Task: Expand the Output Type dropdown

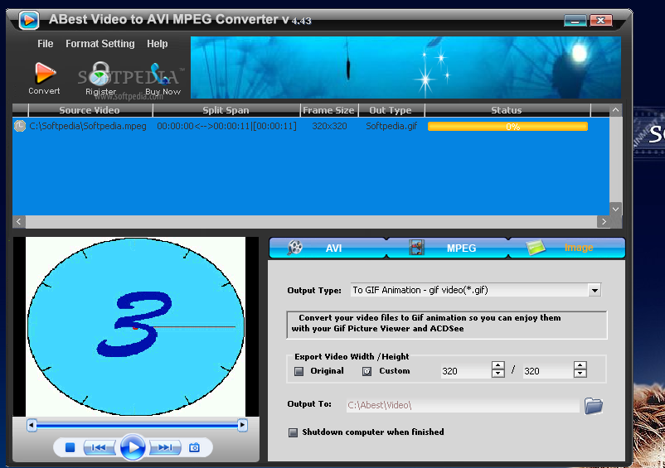Action: [595, 290]
